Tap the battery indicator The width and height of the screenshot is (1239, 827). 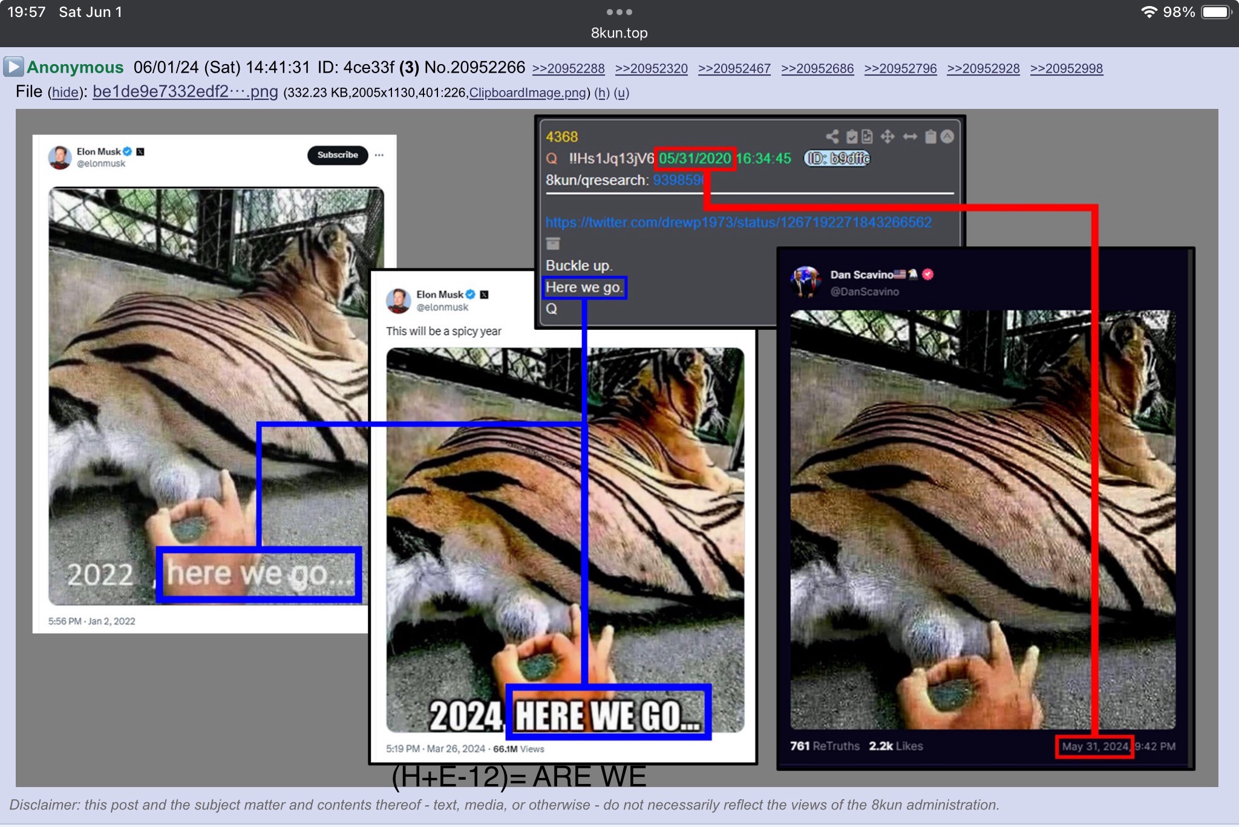coord(1216,12)
